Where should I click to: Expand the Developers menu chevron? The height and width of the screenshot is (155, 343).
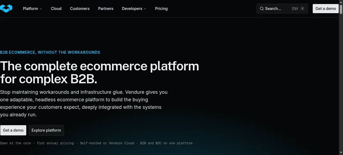tap(145, 9)
